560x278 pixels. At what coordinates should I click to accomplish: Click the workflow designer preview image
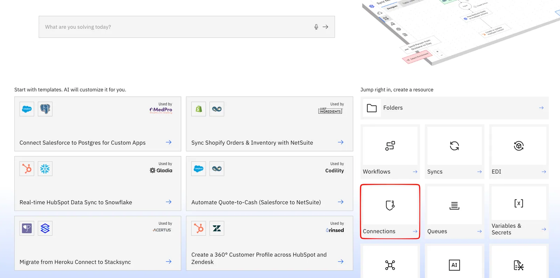pos(460,32)
